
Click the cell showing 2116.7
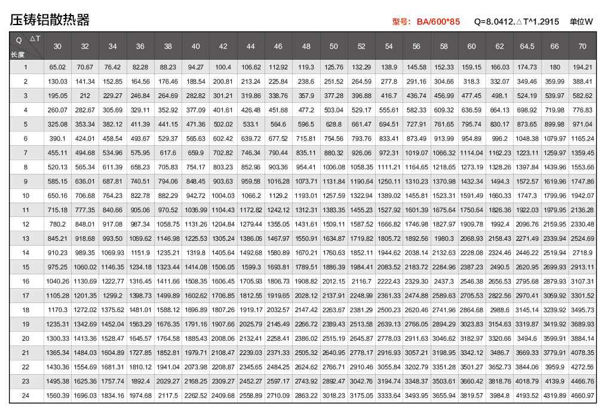point(361,282)
